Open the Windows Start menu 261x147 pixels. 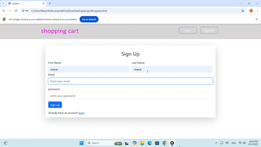pyautogui.click(x=81, y=143)
